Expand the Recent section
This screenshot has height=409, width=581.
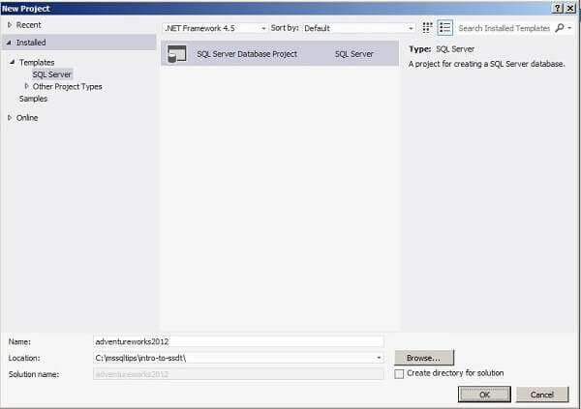click(10, 25)
